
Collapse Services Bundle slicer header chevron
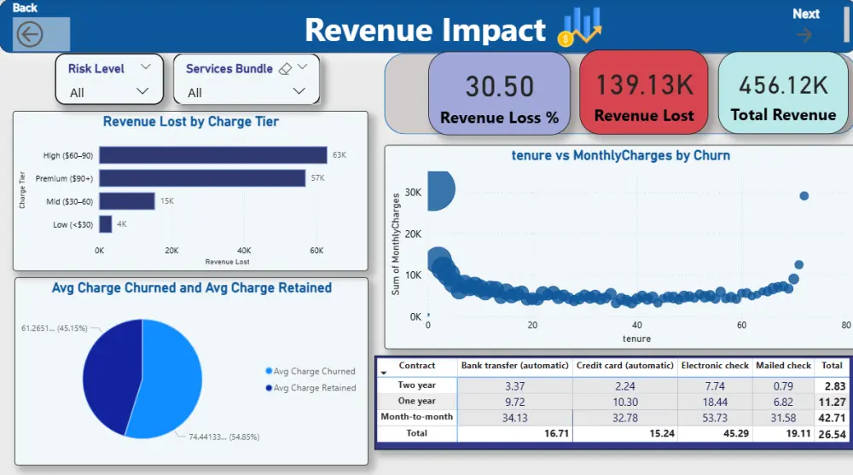(x=303, y=67)
